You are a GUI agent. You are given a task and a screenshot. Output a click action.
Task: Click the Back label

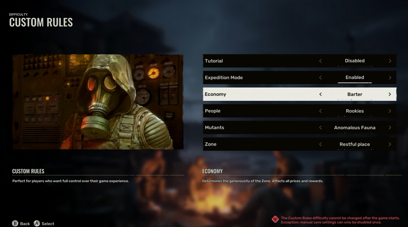(x=25, y=223)
